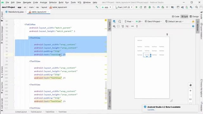Open the Pixel 2 API 28 device dropdown
Viewport: 203px width, 114px height.
(x=124, y=7)
